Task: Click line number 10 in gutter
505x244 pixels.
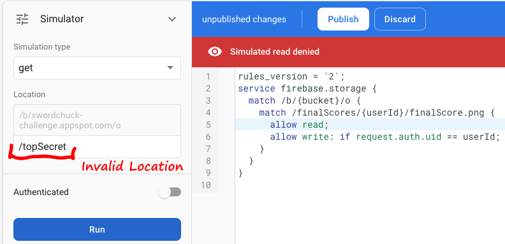Action: pos(205,186)
